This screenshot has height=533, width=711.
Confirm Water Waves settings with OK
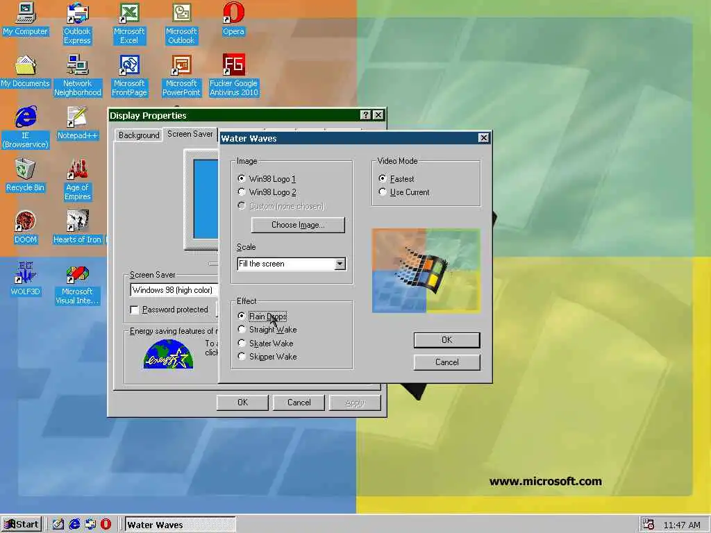pyautogui.click(x=446, y=340)
